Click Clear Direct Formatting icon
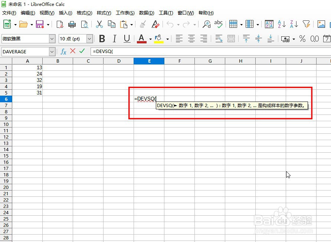The width and height of the screenshot is (331, 242). coord(155,24)
